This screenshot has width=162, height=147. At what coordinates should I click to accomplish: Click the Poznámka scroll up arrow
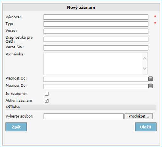coord(144,59)
